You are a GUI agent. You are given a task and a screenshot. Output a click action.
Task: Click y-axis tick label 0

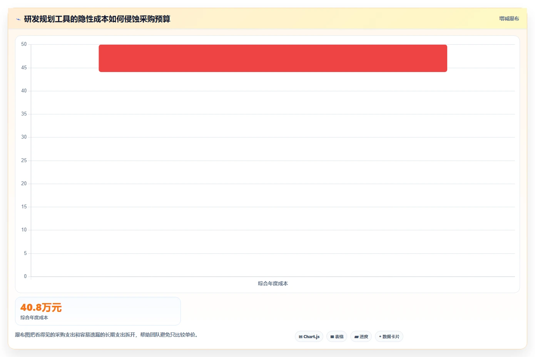(x=25, y=276)
